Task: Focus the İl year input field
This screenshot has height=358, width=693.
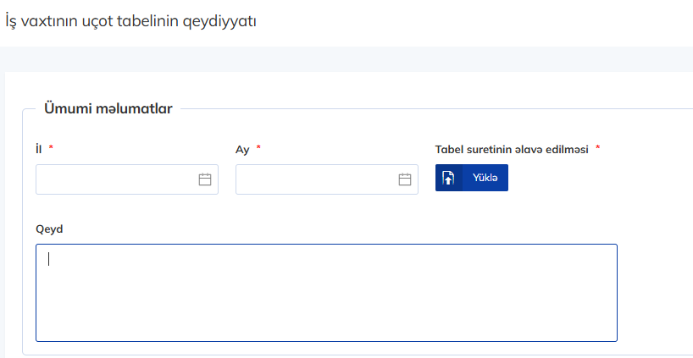Action: [114, 179]
